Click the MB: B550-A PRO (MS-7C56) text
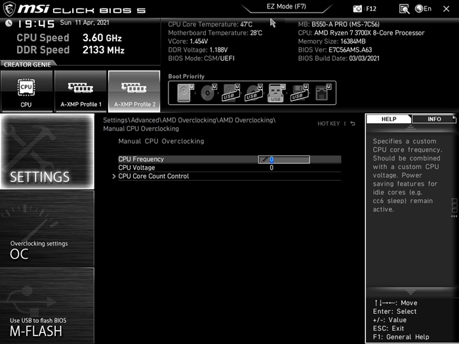 tap(339, 24)
